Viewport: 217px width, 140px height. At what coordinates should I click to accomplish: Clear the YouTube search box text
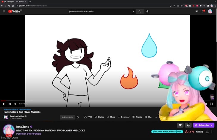pyautogui.click(x=133, y=12)
